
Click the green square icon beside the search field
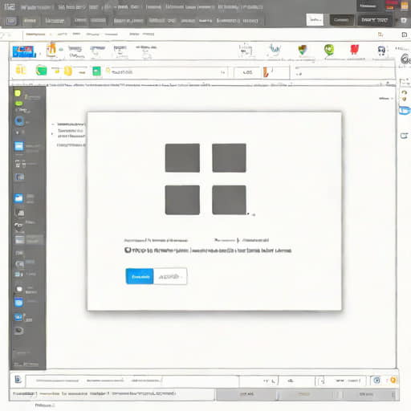point(96,71)
